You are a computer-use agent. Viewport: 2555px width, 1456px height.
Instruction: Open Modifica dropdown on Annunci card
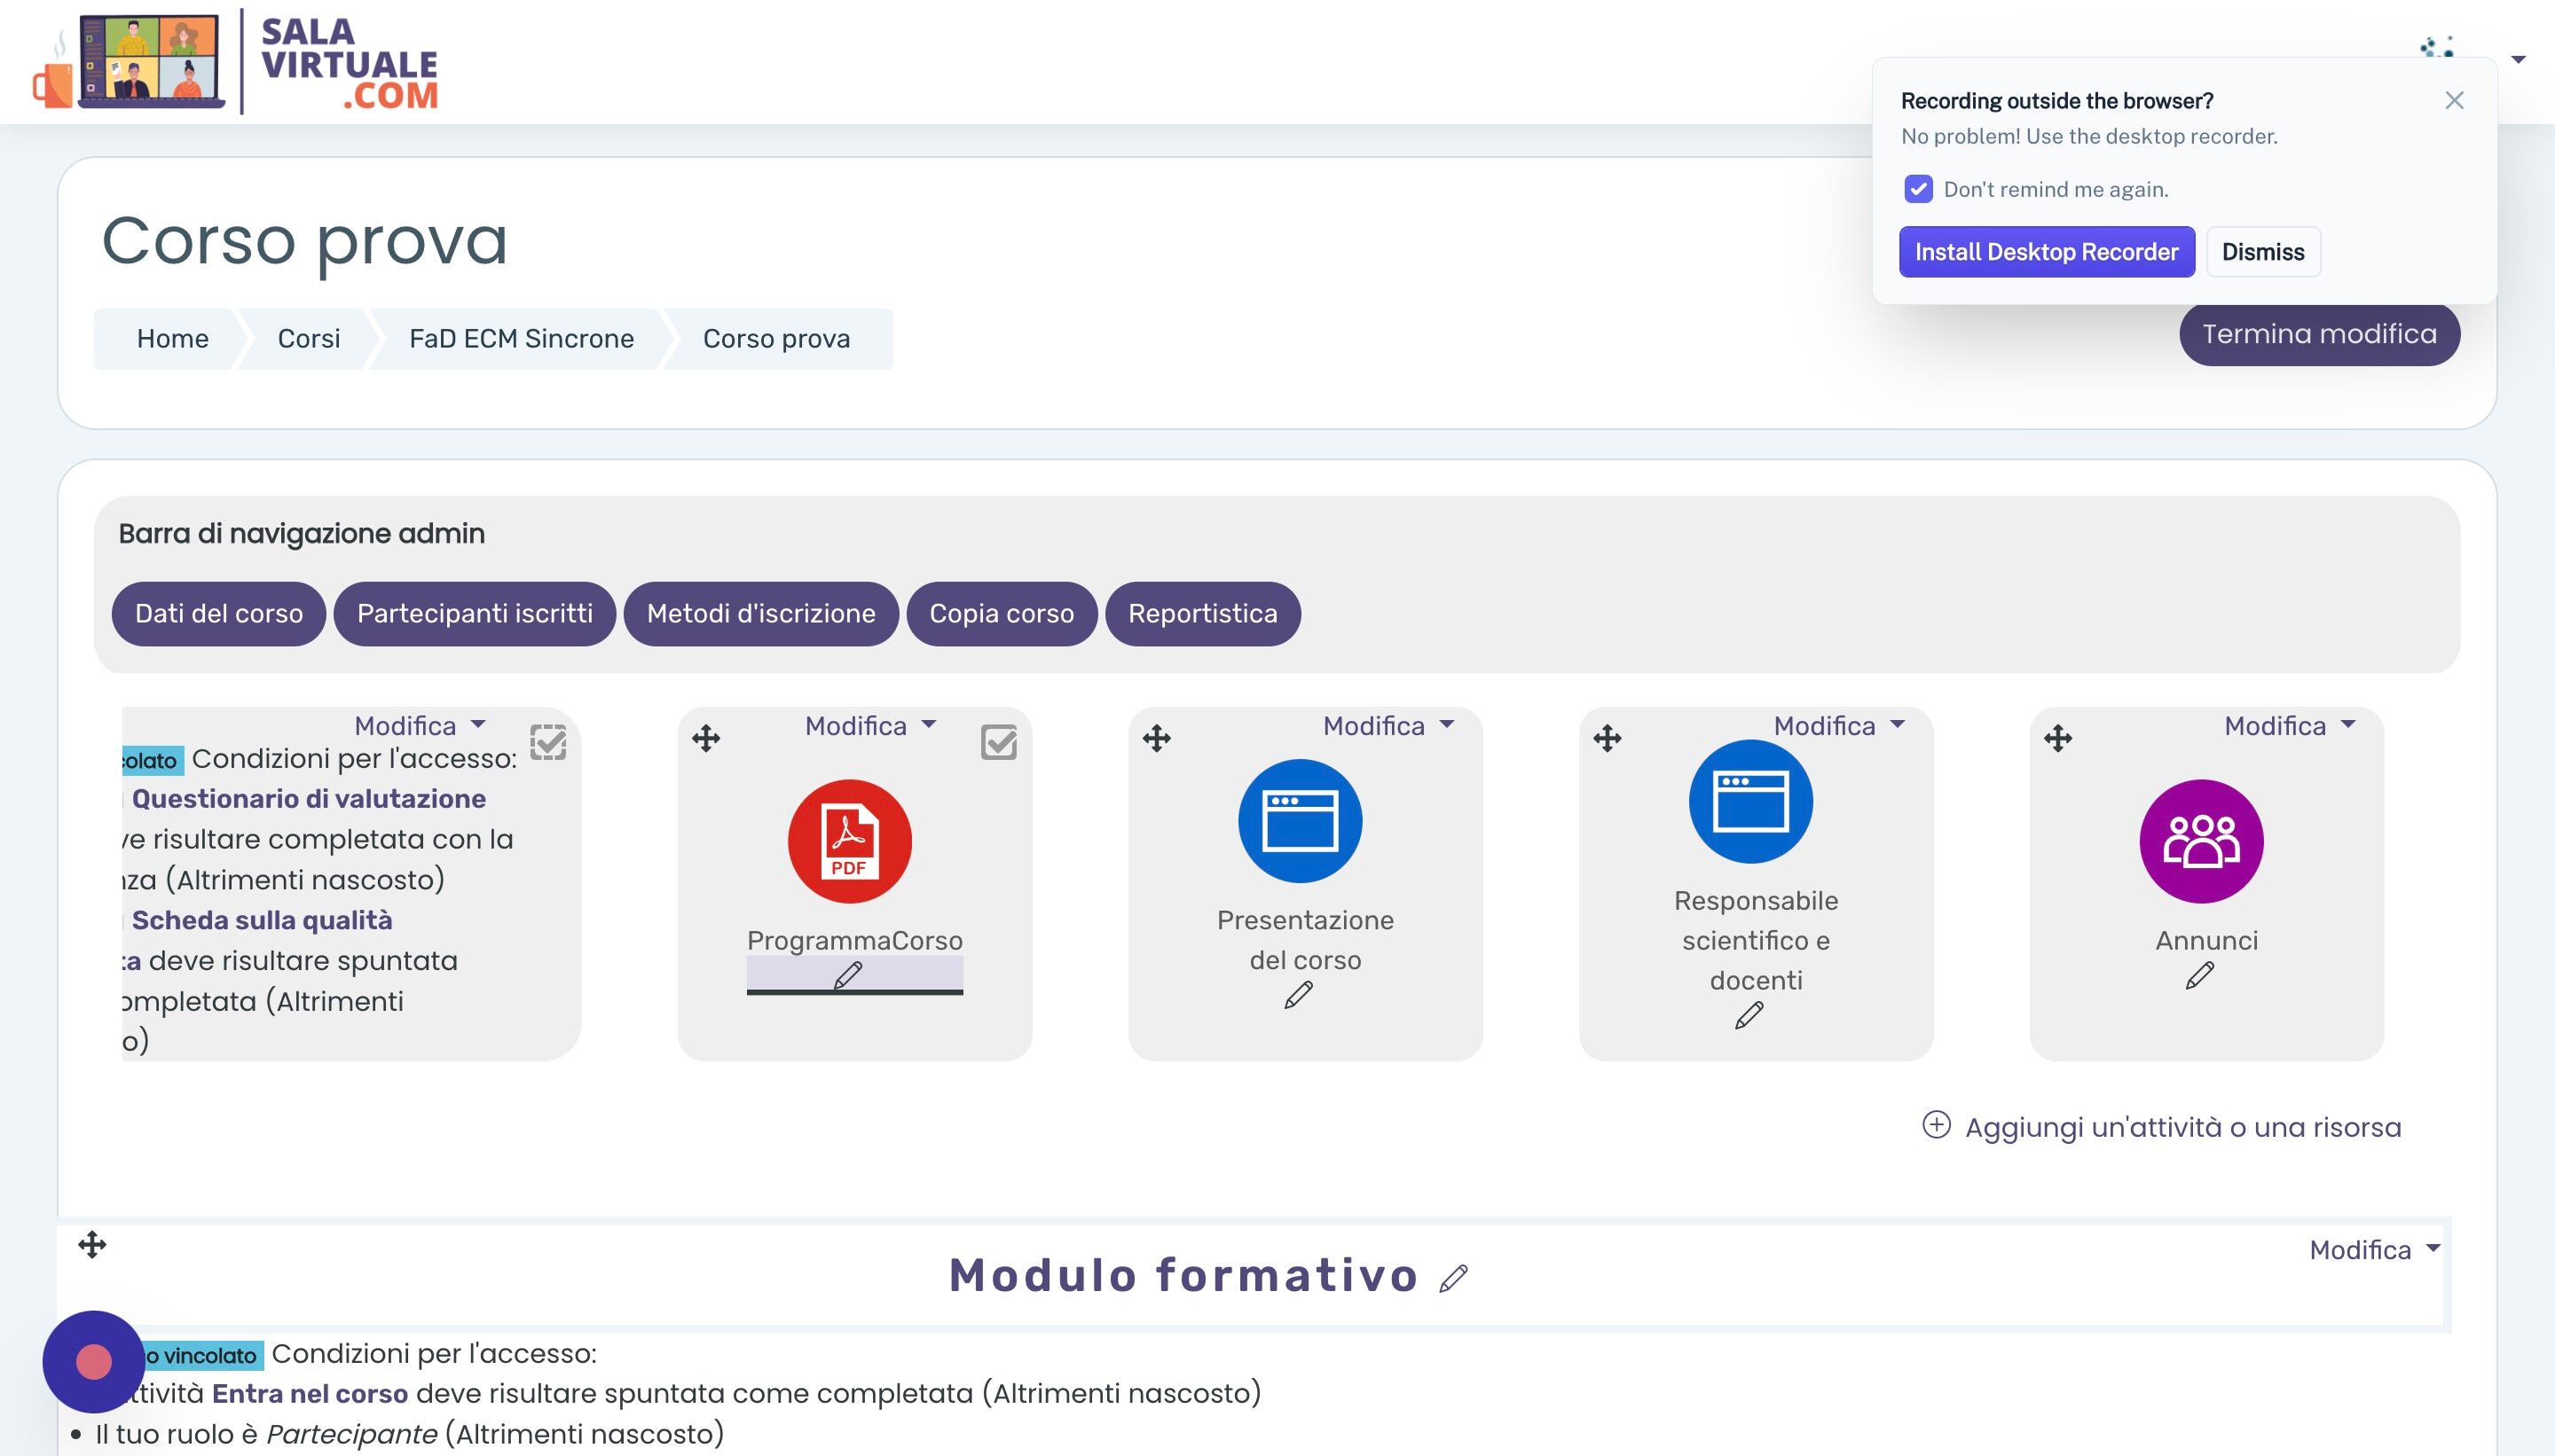pos(2290,726)
